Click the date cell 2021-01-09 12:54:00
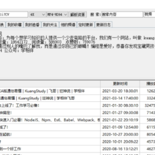Screen dimensions: 155x155 click(120, 127)
